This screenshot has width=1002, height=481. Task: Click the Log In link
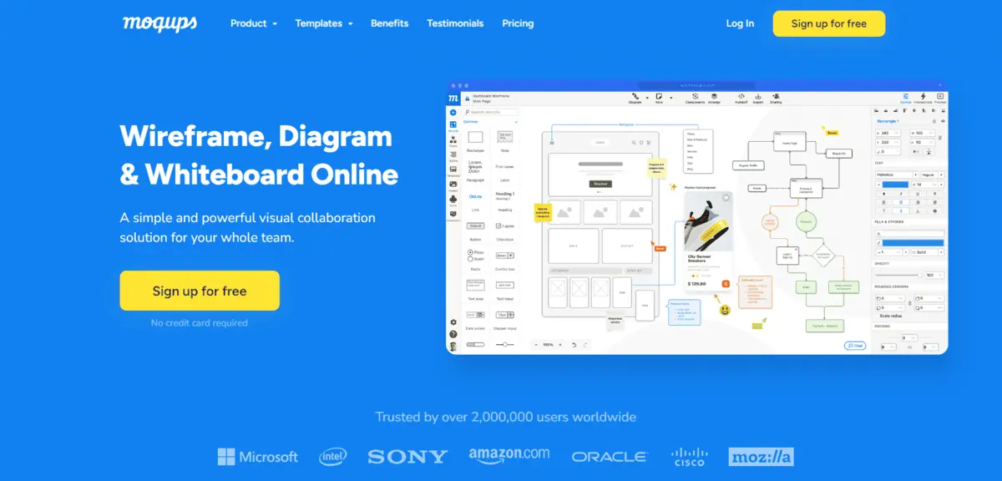(740, 23)
